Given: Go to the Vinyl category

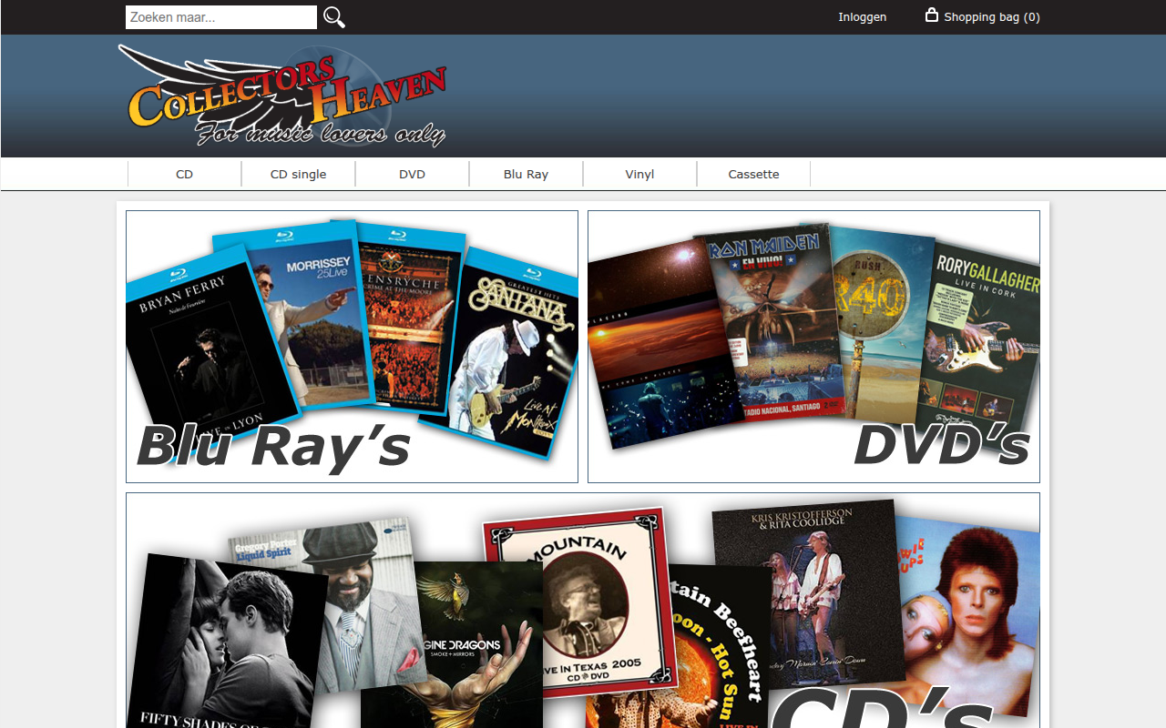Looking at the screenshot, I should pyautogui.click(x=640, y=174).
